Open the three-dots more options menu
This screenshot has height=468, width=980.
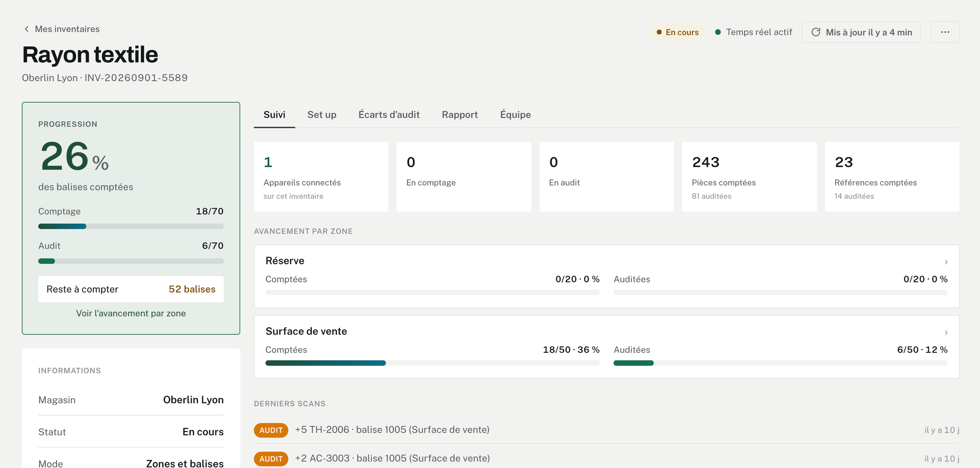tap(945, 32)
